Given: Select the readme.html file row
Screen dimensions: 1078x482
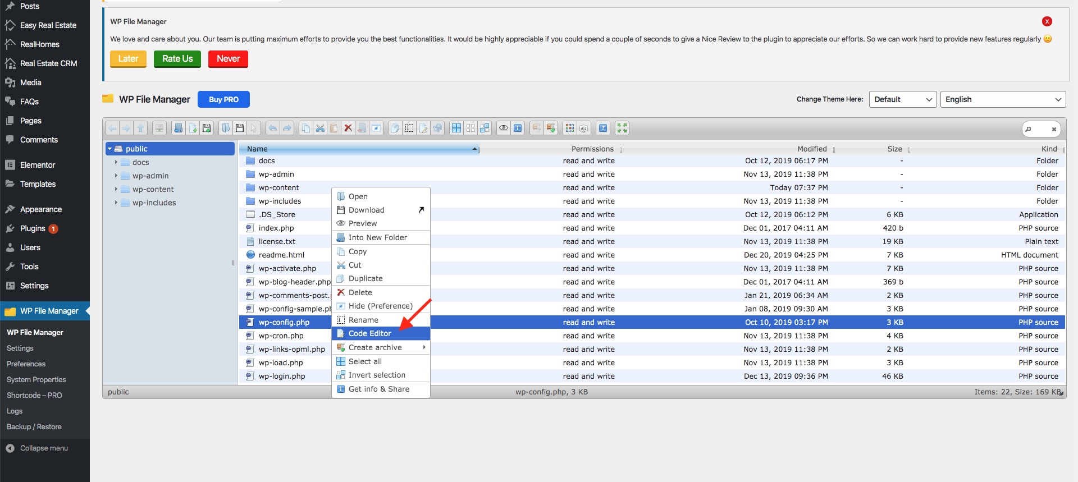Looking at the screenshot, I should [x=652, y=255].
